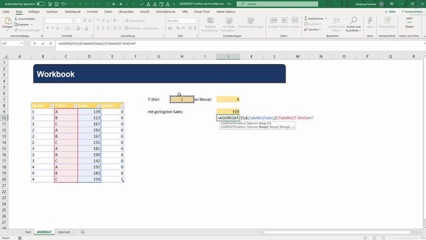Image resolution: width=426 pixels, height=240 pixels.
Task: Open the Überprüfen tab
Action: (126, 12)
